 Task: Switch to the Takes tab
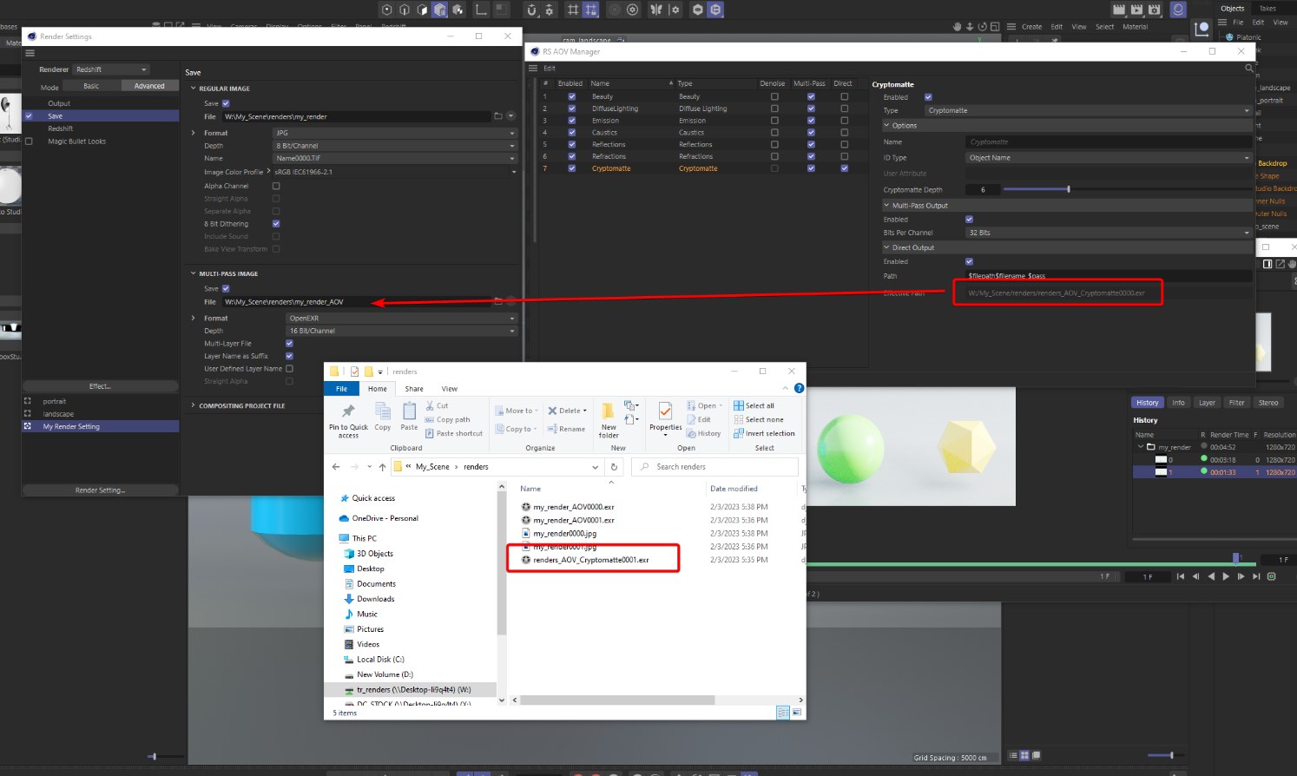click(x=1267, y=8)
